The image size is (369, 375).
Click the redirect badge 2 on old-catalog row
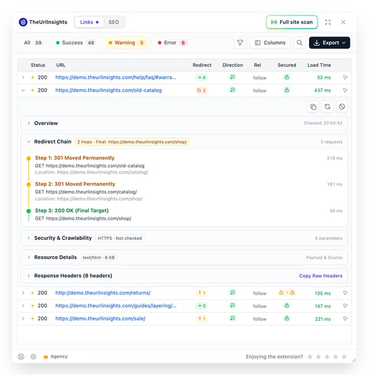click(201, 91)
